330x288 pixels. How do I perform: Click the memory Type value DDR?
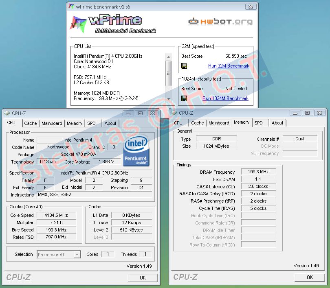[216, 139]
